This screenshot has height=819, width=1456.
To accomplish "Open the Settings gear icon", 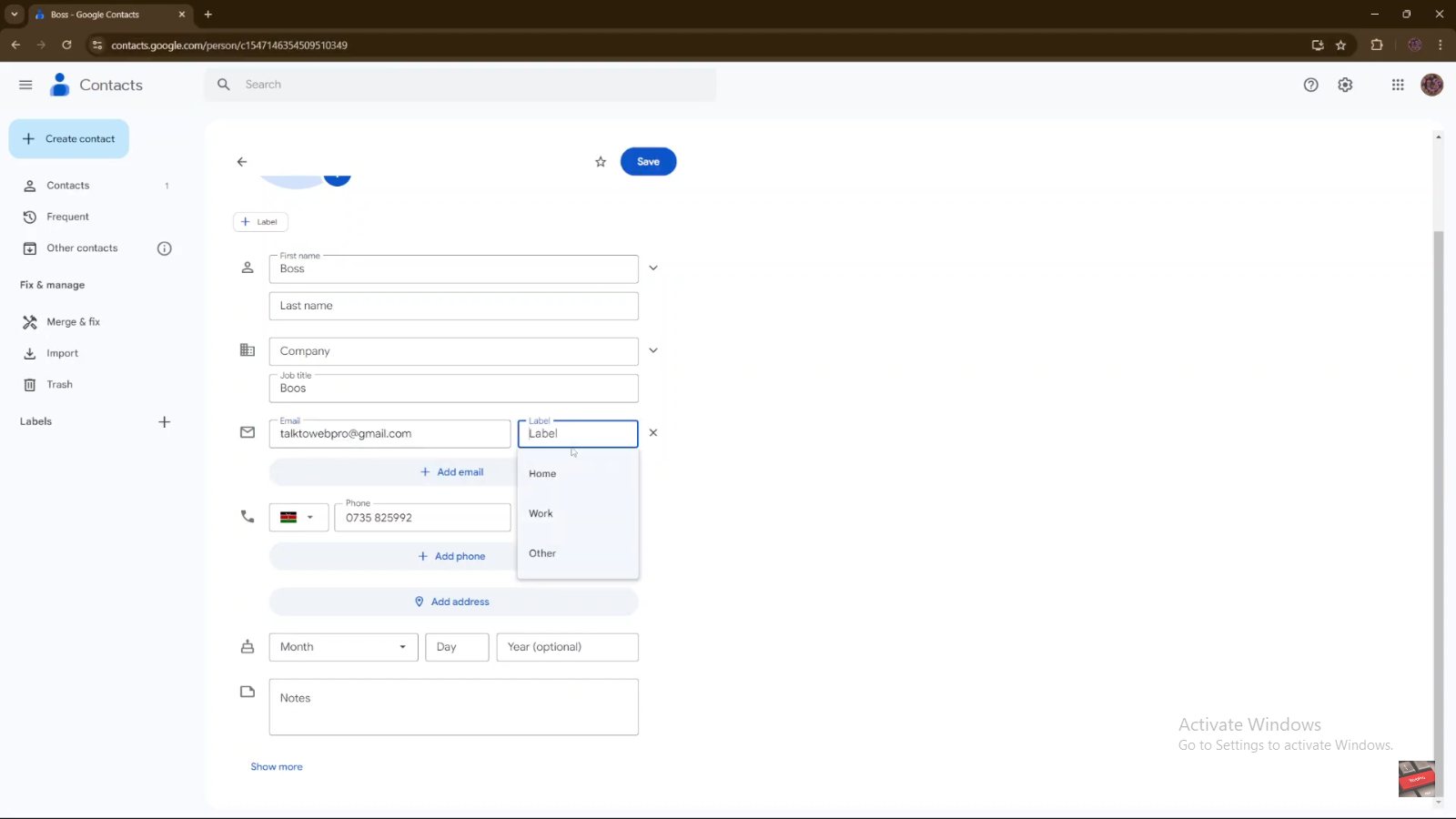I will [x=1345, y=85].
